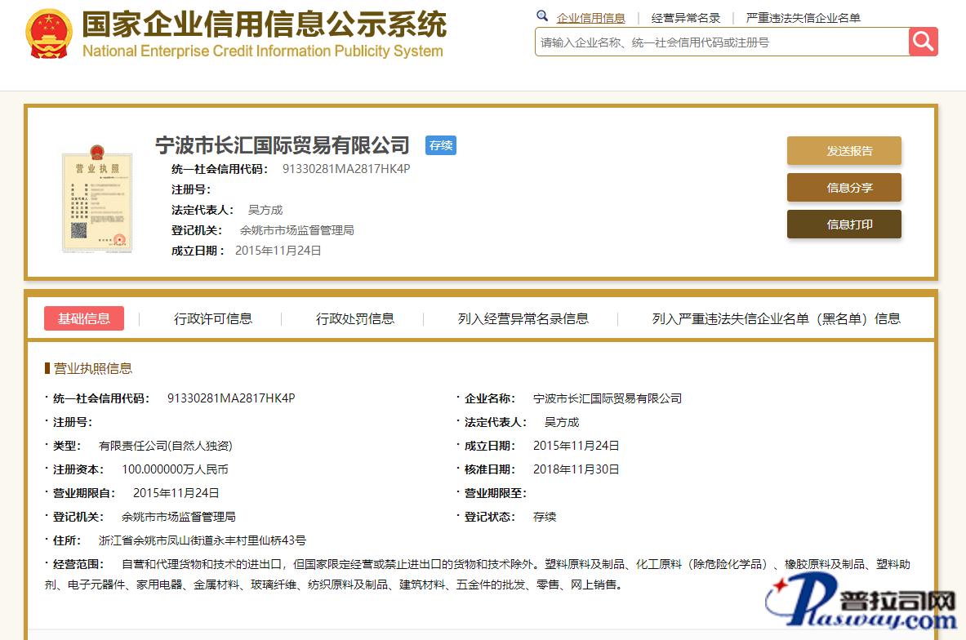The width and height of the screenshot is (966, 640).
Task: Click the company title 宁波市长汇国际贸易有限公司
Action: point(283,145)
